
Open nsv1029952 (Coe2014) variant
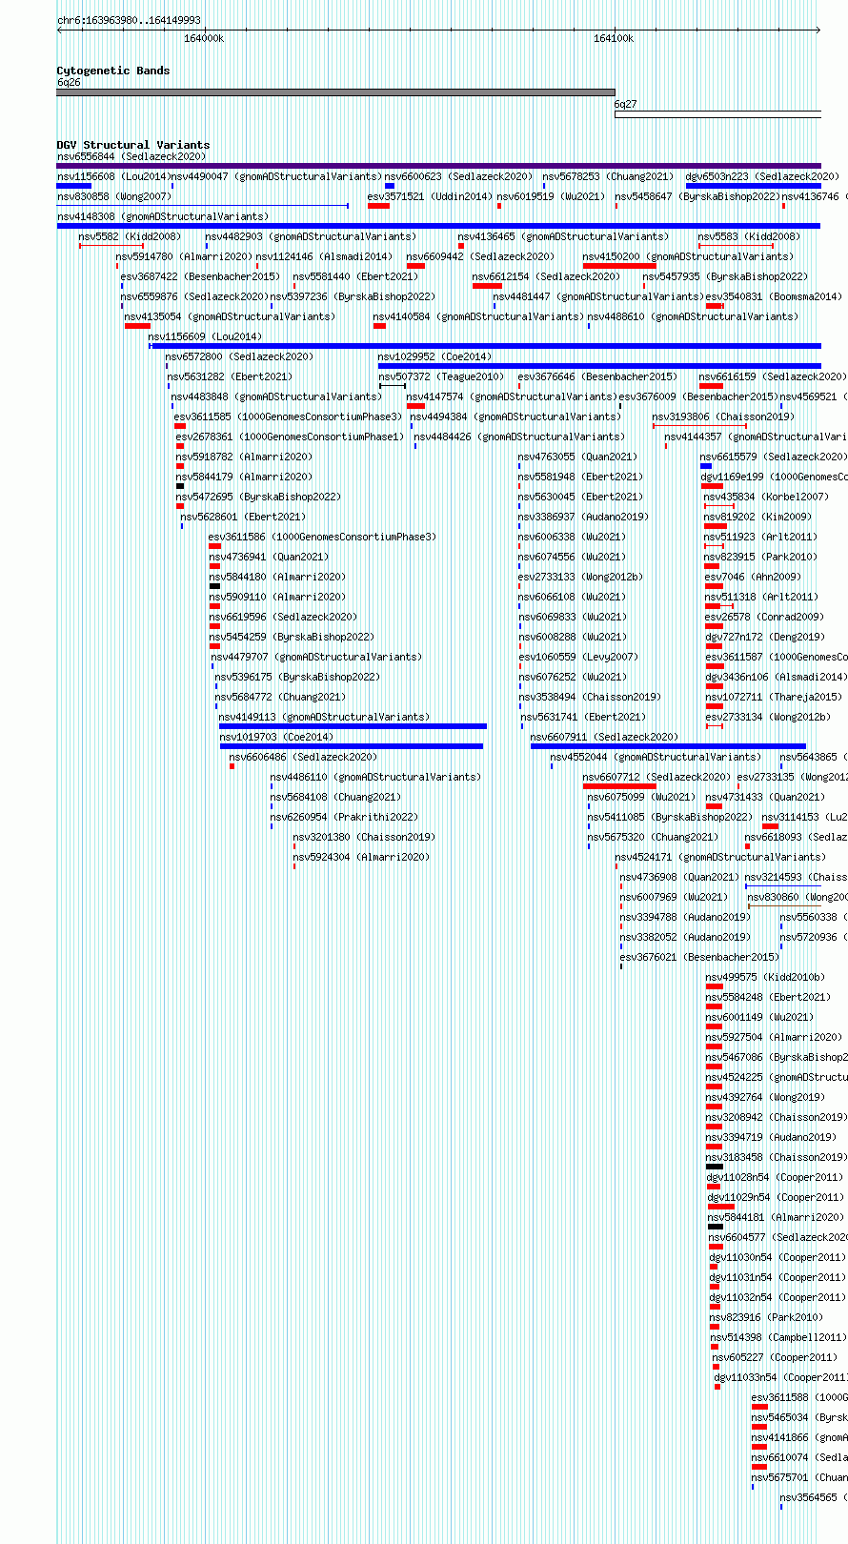435,356
